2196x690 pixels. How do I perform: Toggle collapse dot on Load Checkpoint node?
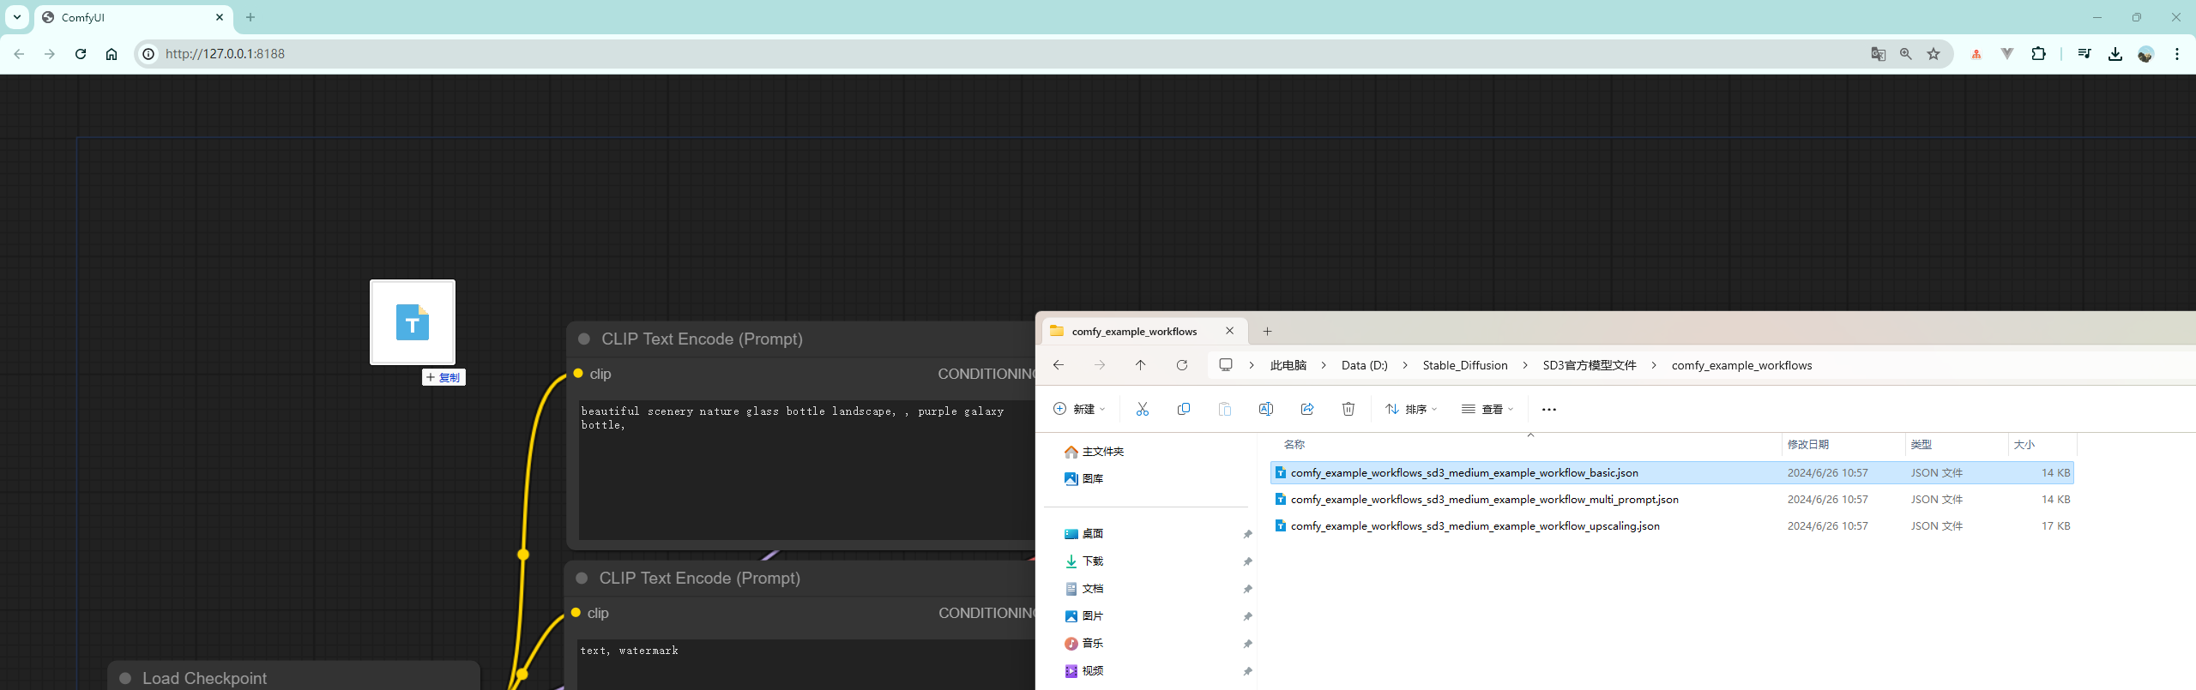(x=125, y=679)
